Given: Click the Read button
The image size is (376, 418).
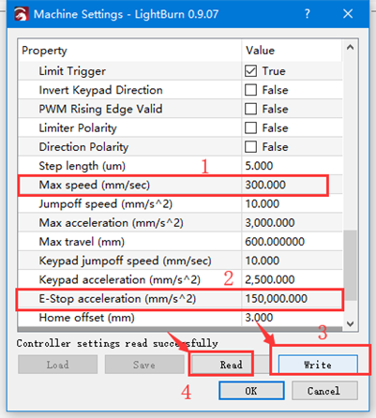Looking at the screenshot, I should (231, 365).
